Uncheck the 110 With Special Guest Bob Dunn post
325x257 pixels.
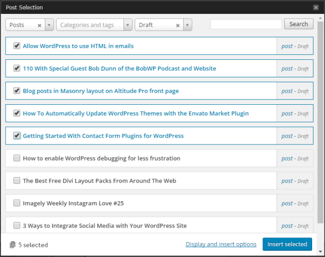(x=17, y=68)
